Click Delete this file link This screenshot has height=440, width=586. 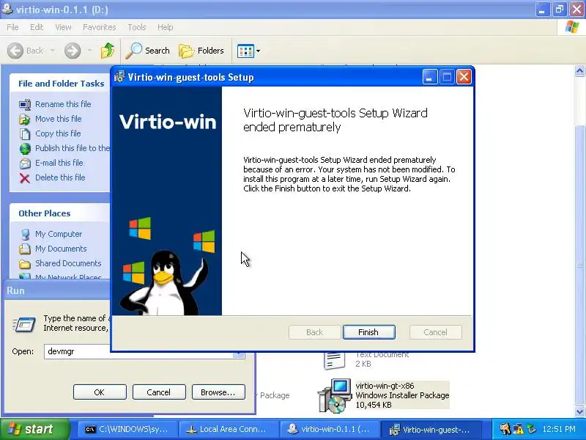point(60,177)
